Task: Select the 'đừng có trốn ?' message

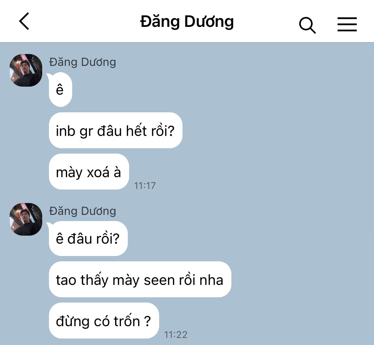Action: point(104,320)
